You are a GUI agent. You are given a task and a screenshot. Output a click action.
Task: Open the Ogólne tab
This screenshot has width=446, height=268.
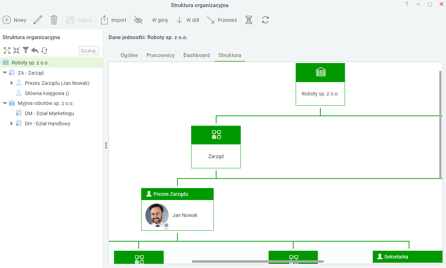[x=129, y=55]
